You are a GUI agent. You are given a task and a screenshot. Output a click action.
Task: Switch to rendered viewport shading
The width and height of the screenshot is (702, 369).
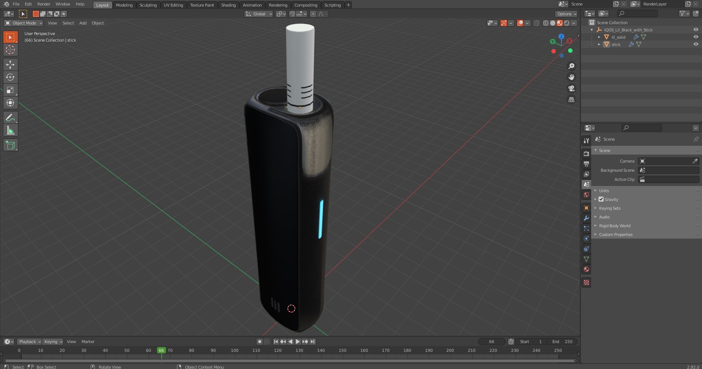click(567, 23)
